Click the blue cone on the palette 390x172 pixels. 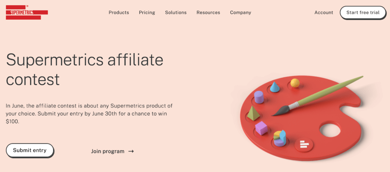coord(276,87)
